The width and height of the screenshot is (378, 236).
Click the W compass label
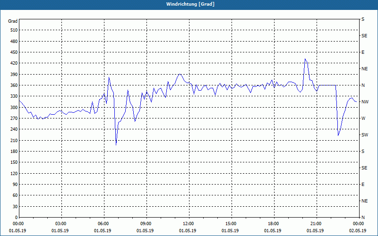point(363,118)
